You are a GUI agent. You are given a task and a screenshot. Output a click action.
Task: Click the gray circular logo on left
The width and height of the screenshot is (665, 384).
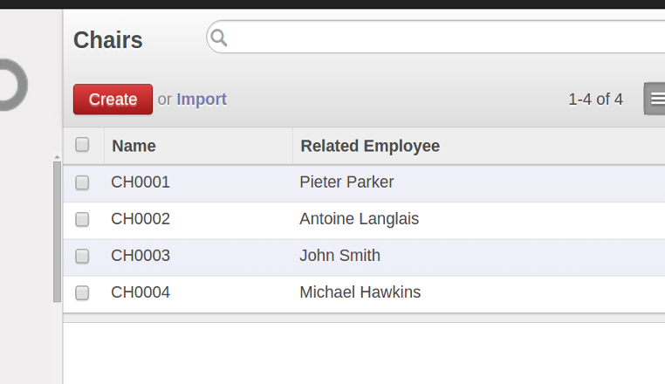pos(13,85)
